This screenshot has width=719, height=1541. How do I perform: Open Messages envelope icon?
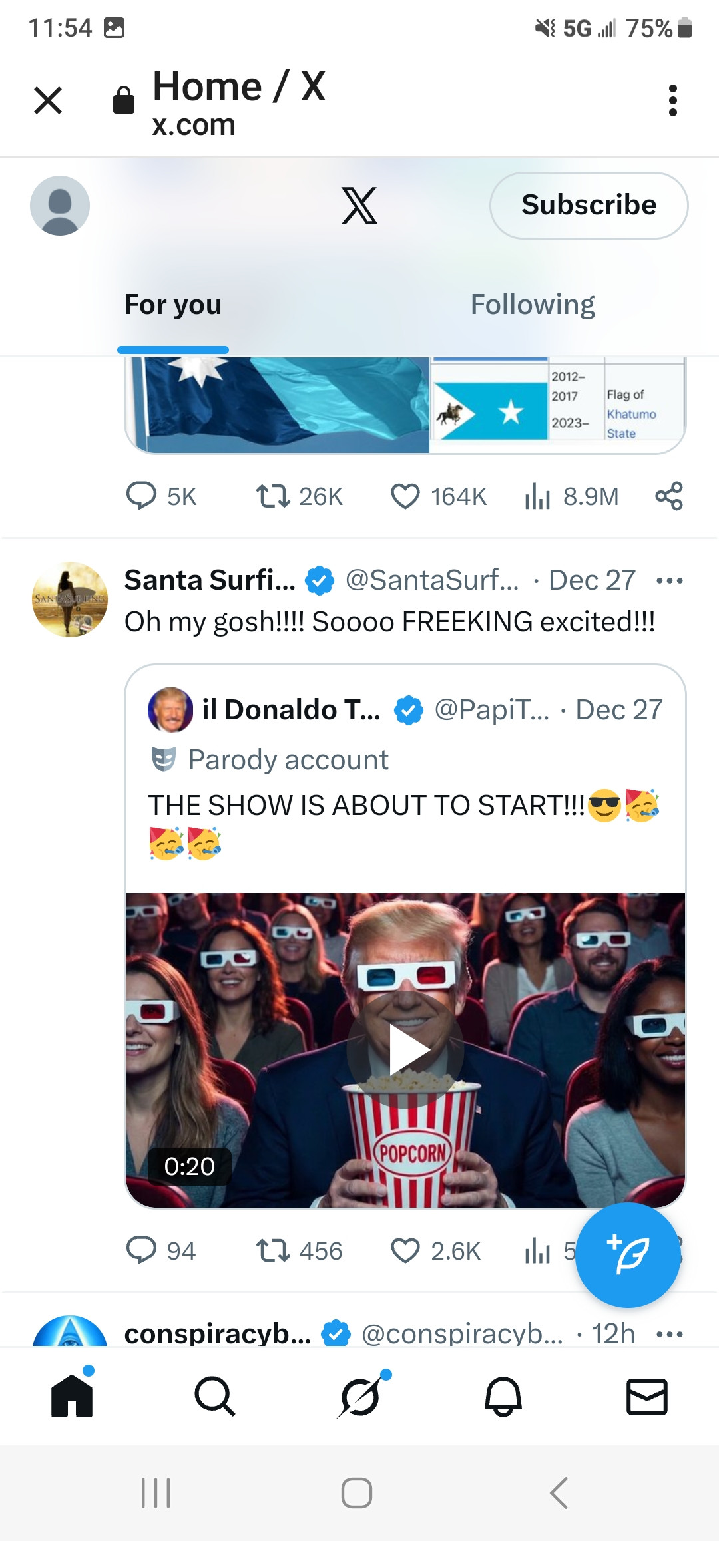click(x=646, y=1396)
